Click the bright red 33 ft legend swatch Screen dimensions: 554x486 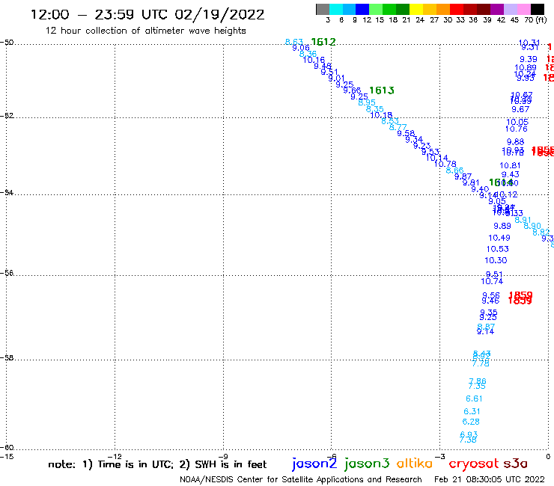point(457,9)
